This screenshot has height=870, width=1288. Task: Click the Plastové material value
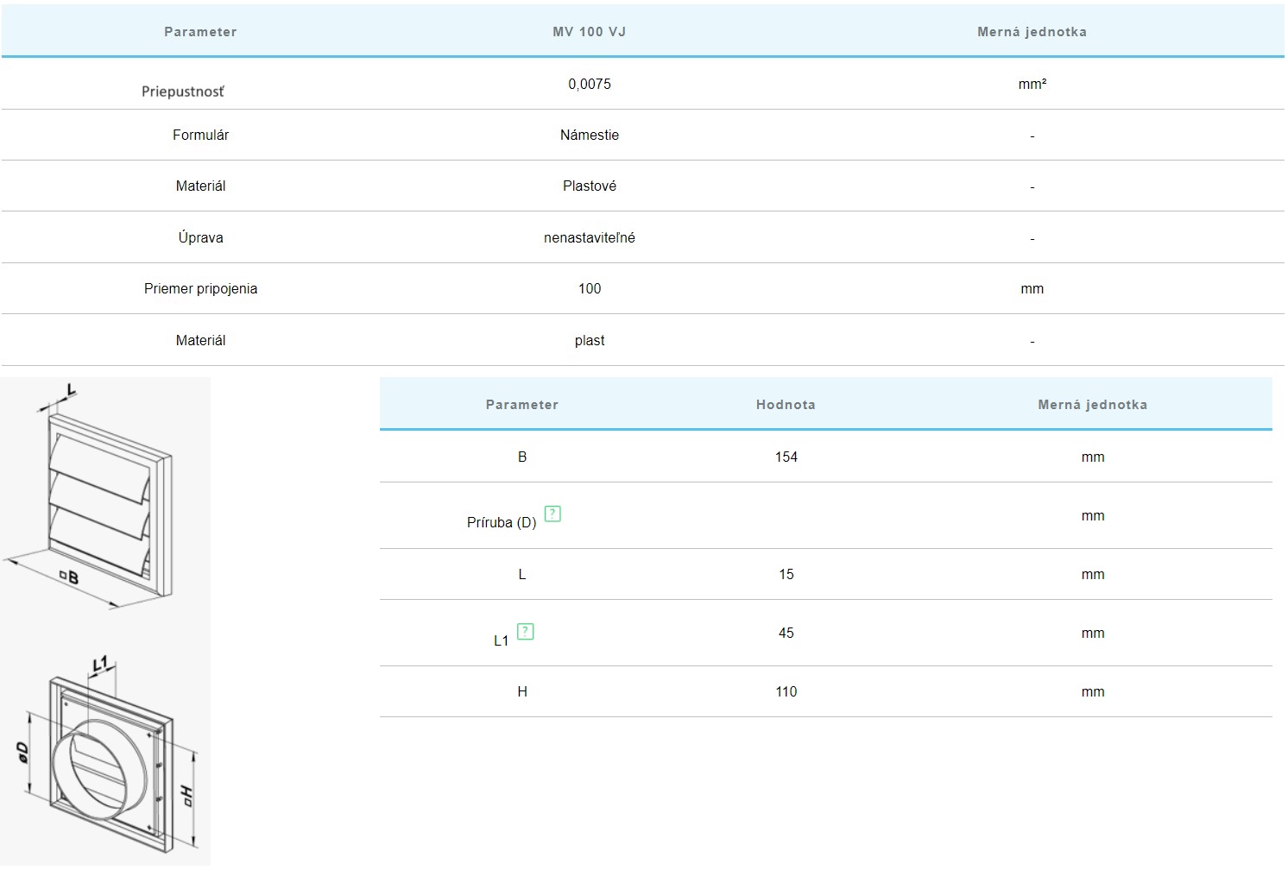click(x=589, y=186)
